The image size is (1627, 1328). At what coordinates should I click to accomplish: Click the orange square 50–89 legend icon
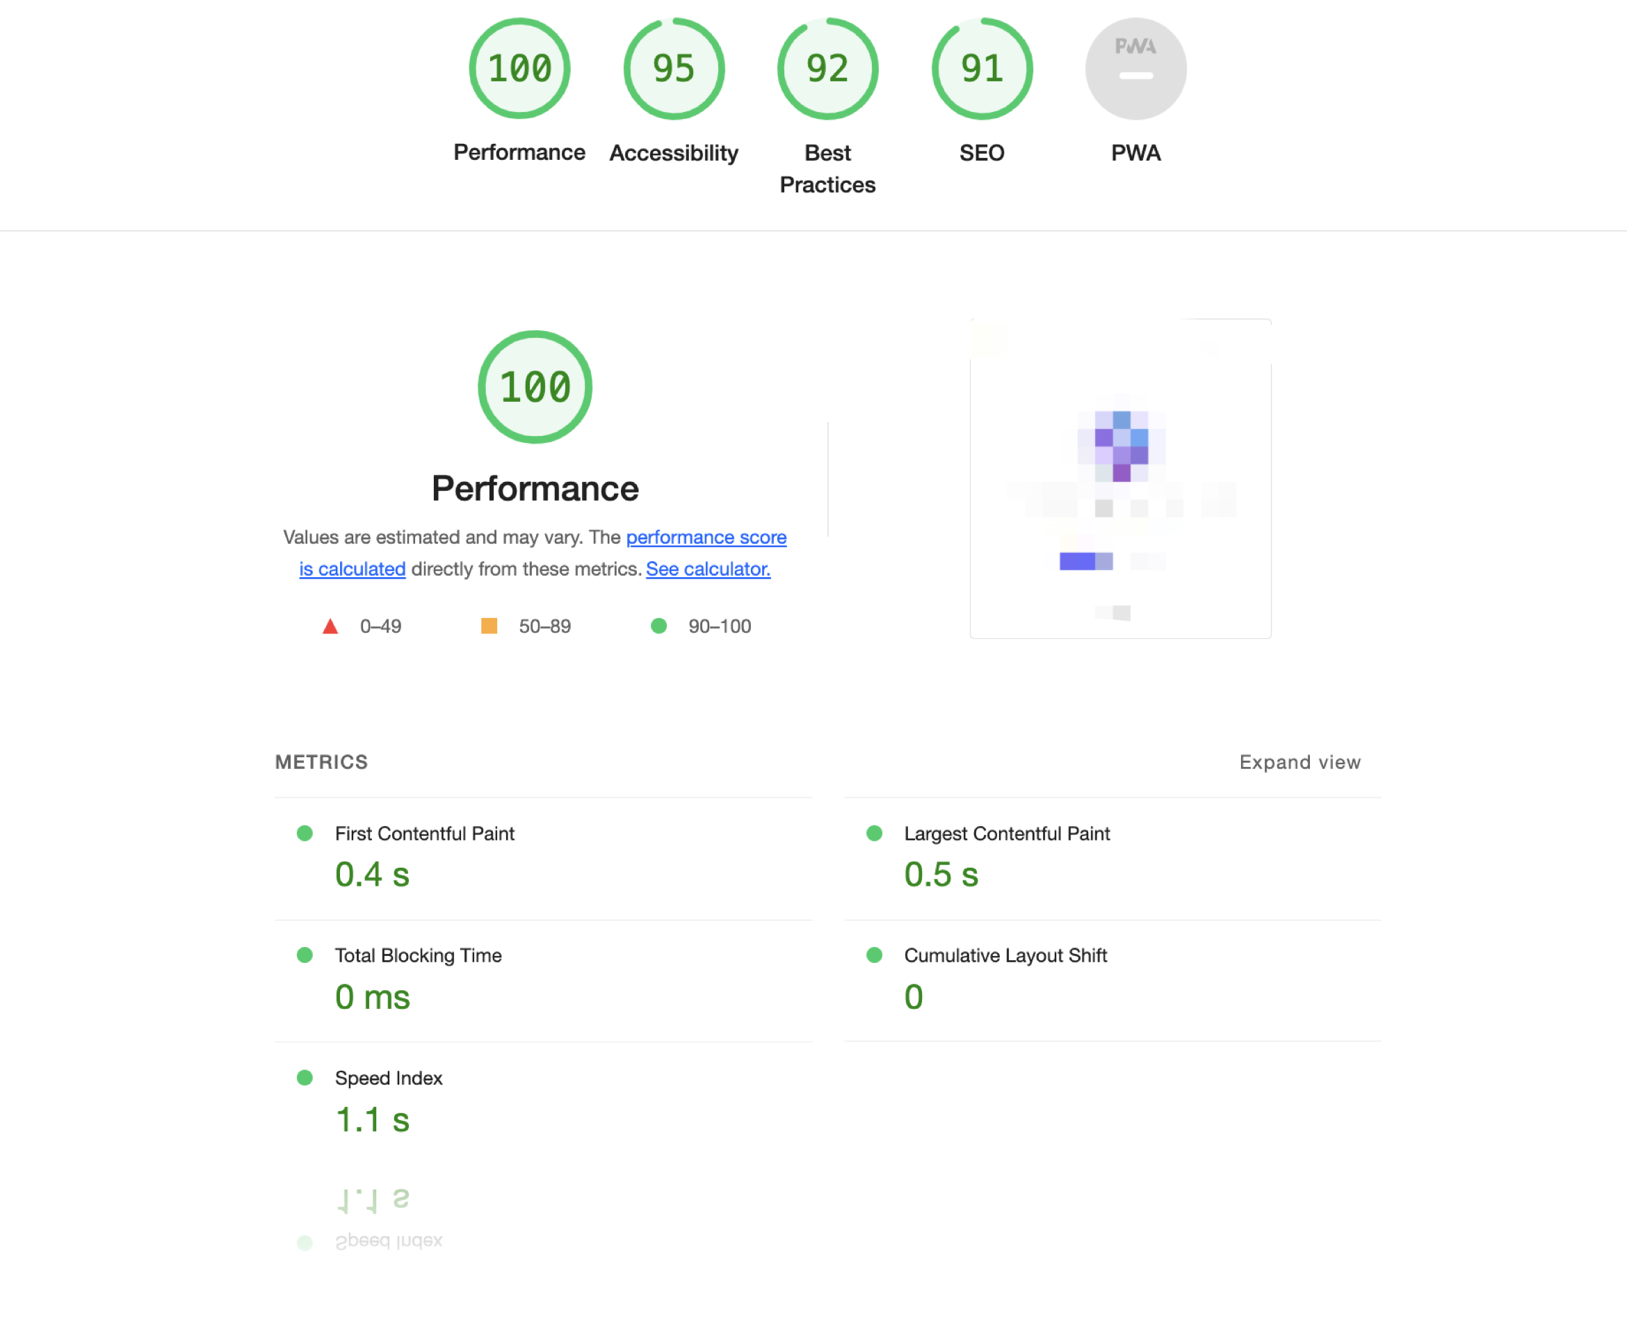pyautogui.click(x=489, y=626)
